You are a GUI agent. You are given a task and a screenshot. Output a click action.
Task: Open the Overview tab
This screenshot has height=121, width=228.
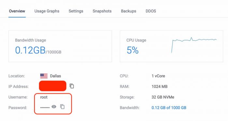(x=17, y=11)
